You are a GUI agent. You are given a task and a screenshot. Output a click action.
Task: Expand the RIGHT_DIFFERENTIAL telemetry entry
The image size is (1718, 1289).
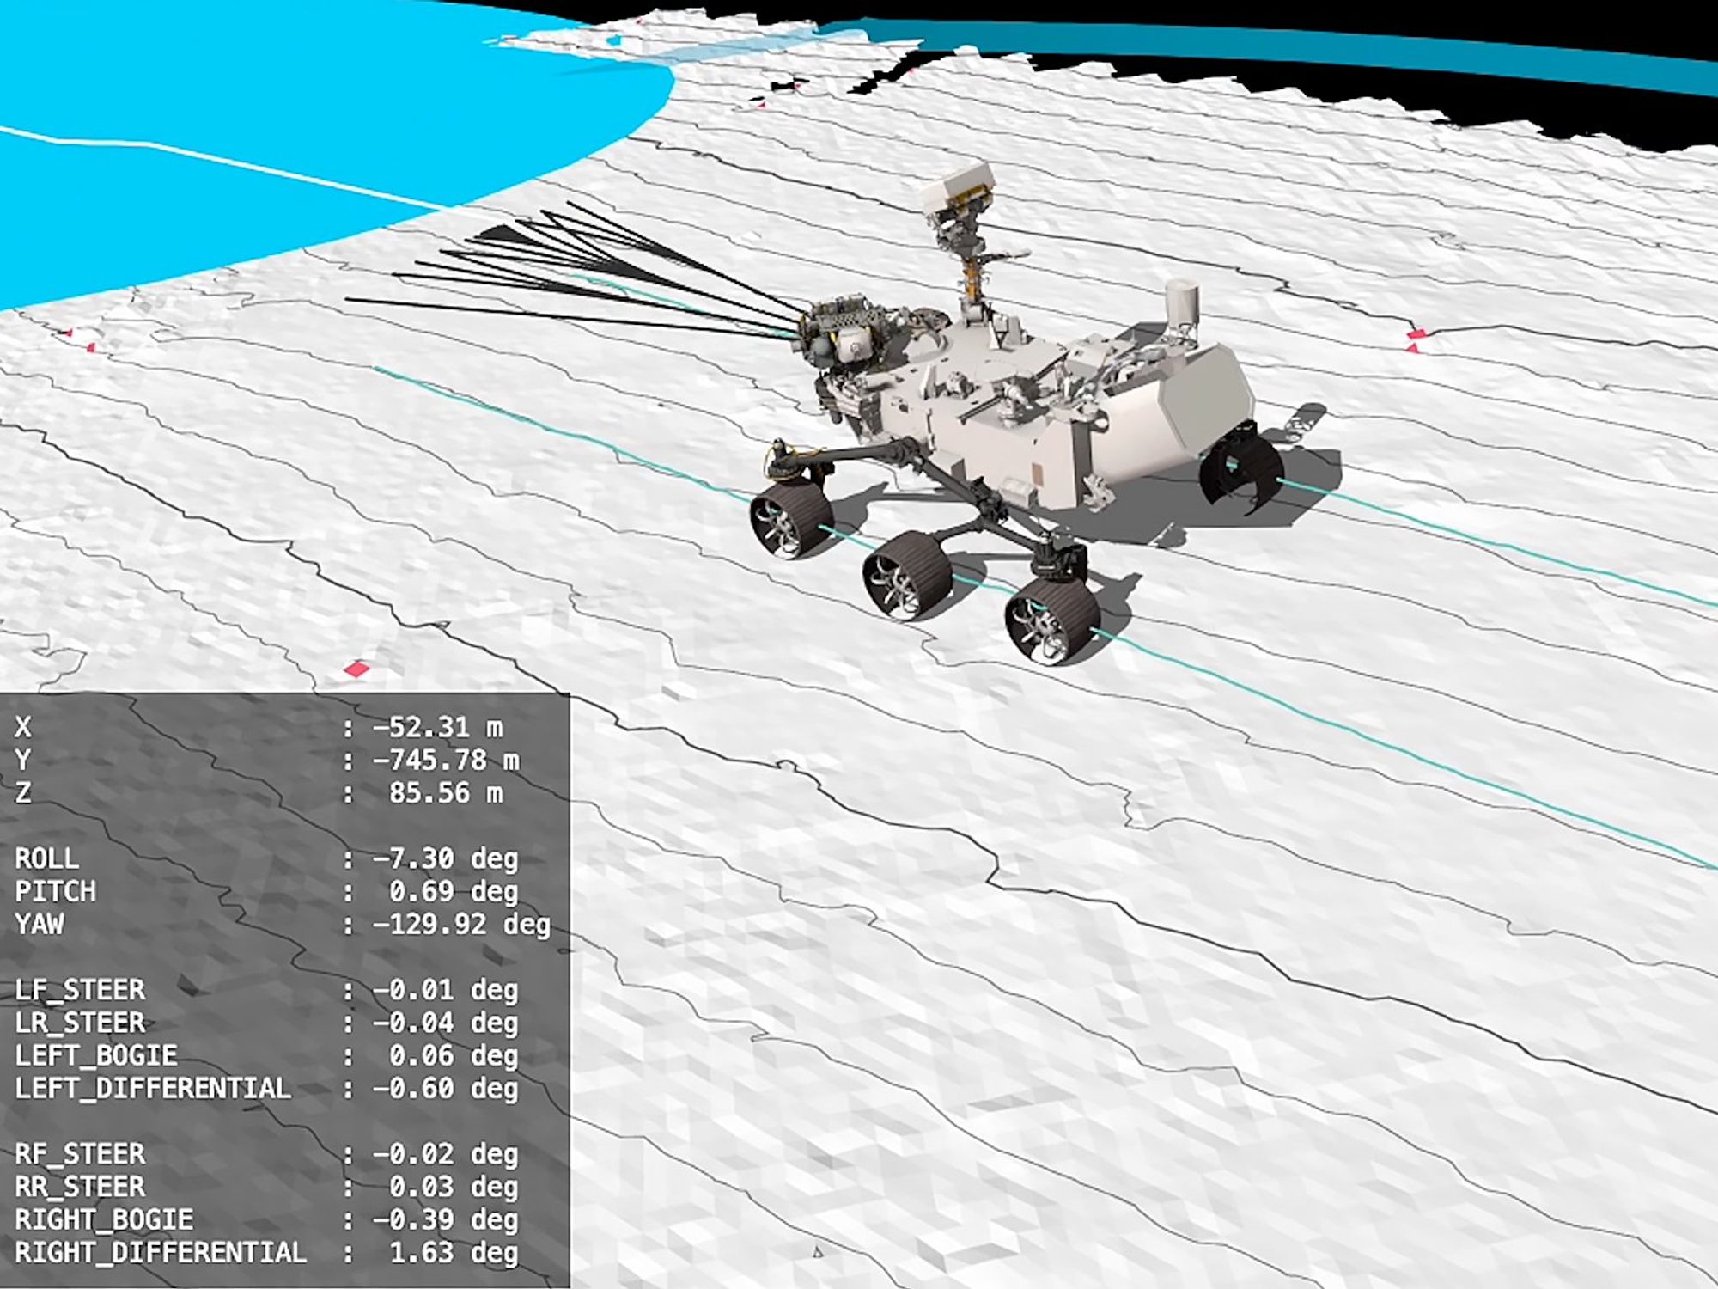(159, 1253)
